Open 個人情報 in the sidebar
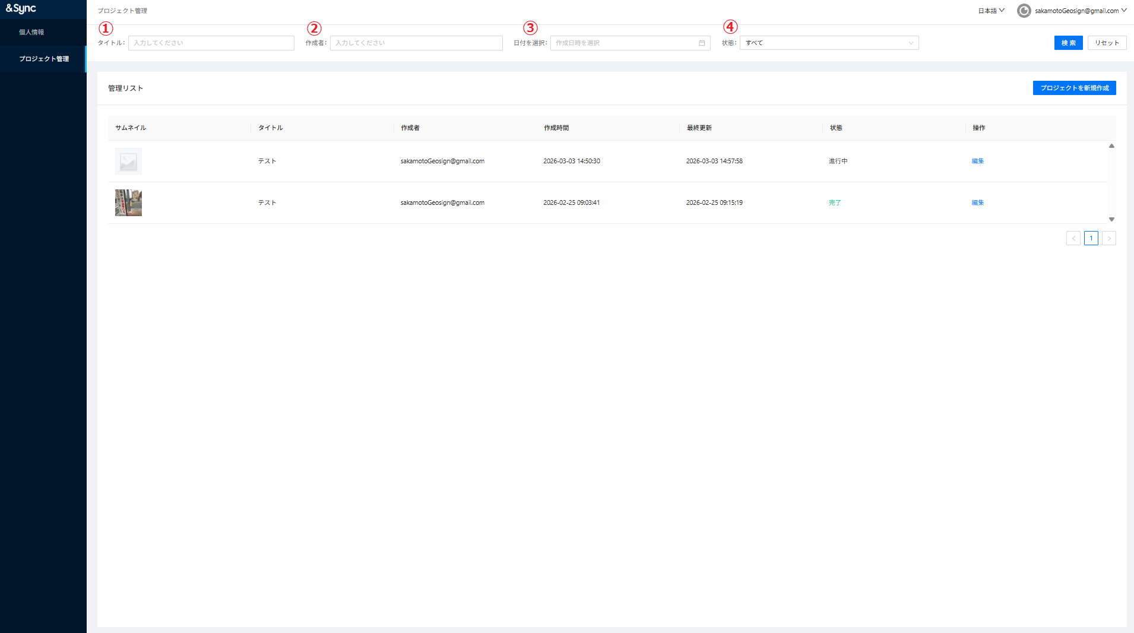Screen dimensions: 1134x633 [x=31, y=33]
